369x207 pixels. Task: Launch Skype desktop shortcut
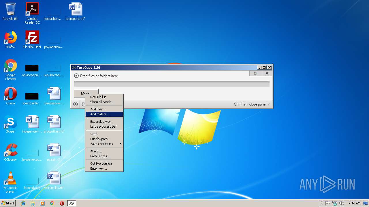[x=10, y=124]
